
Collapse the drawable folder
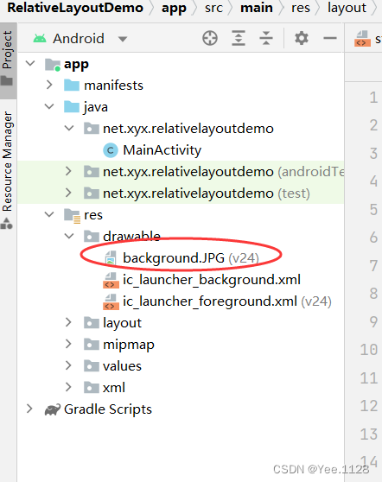pyautogui.click(x=69, y=236)
